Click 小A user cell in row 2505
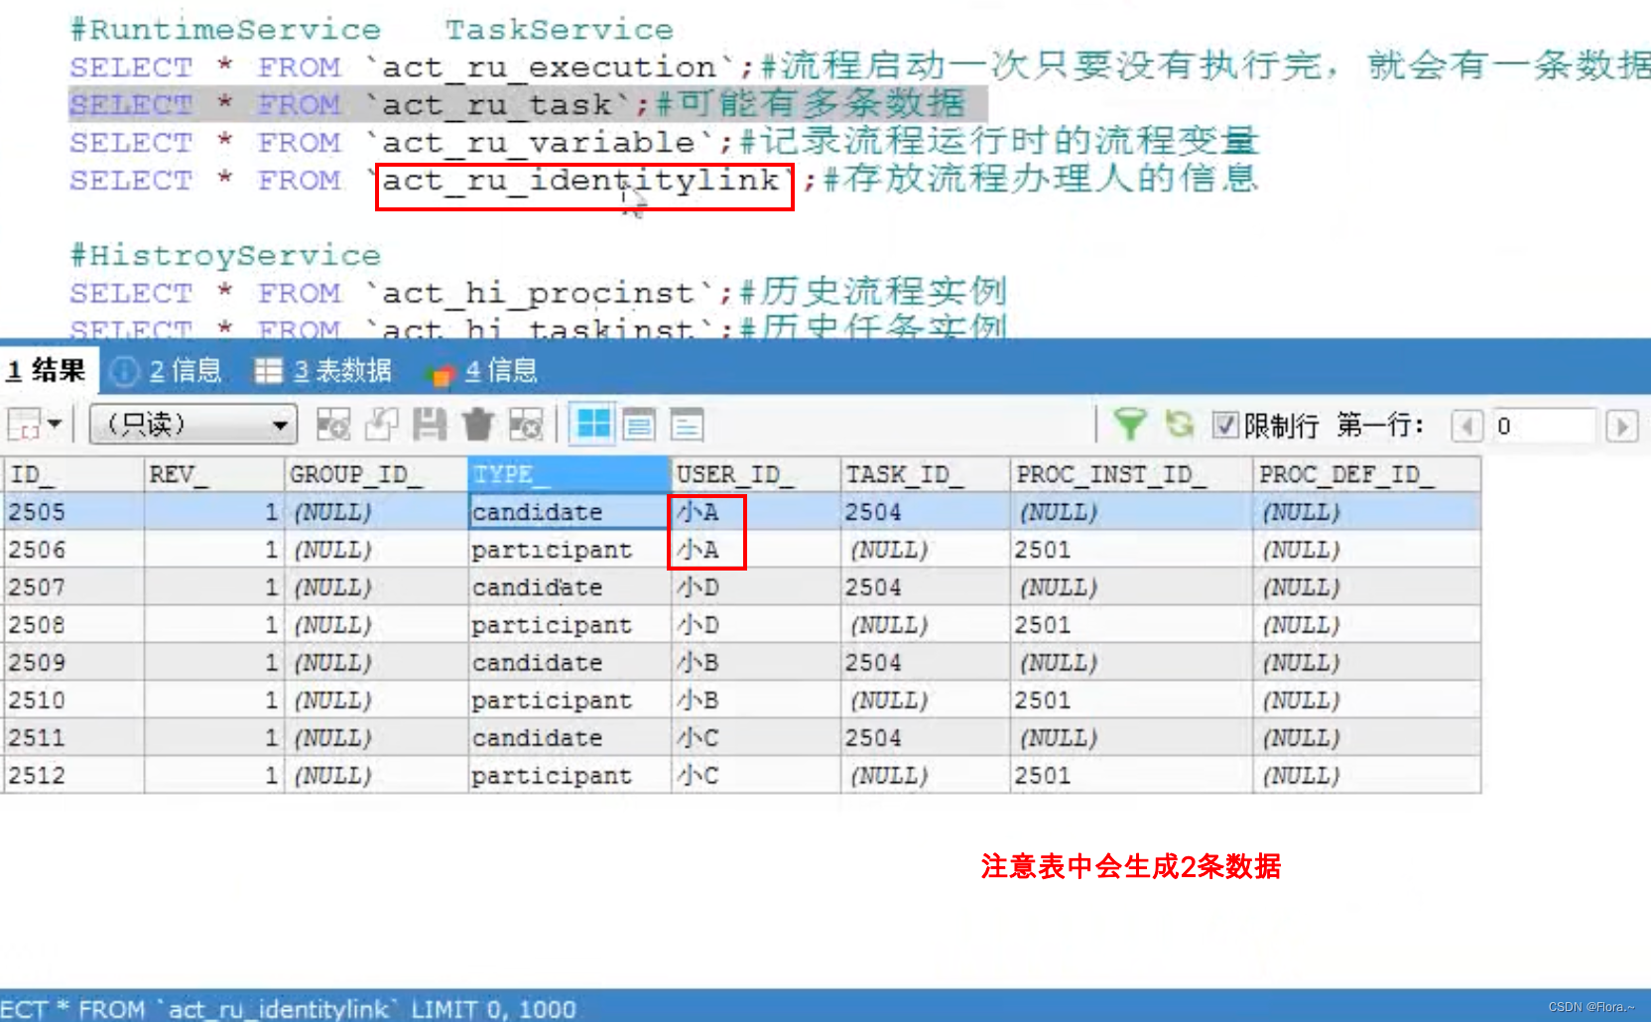The width and height of the screenshot is (1651, 1022). [756, 512]
